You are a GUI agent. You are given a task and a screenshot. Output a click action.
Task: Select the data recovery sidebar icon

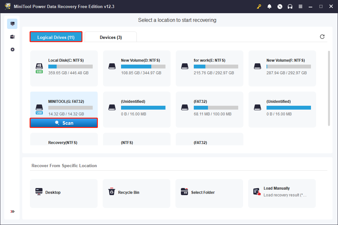click(x=12, y=23)
